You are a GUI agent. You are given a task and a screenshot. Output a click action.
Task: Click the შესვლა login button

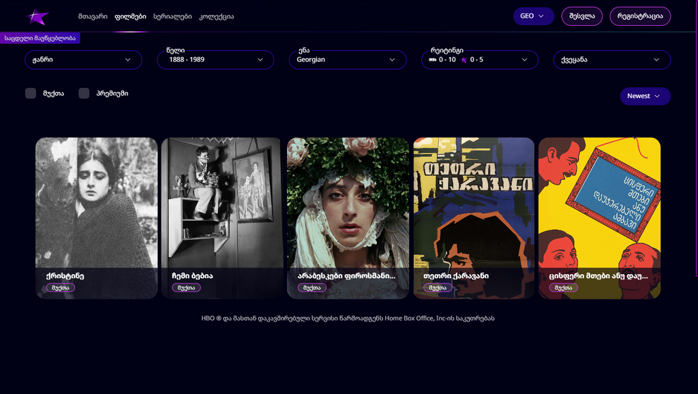click(x=582, y=16)
